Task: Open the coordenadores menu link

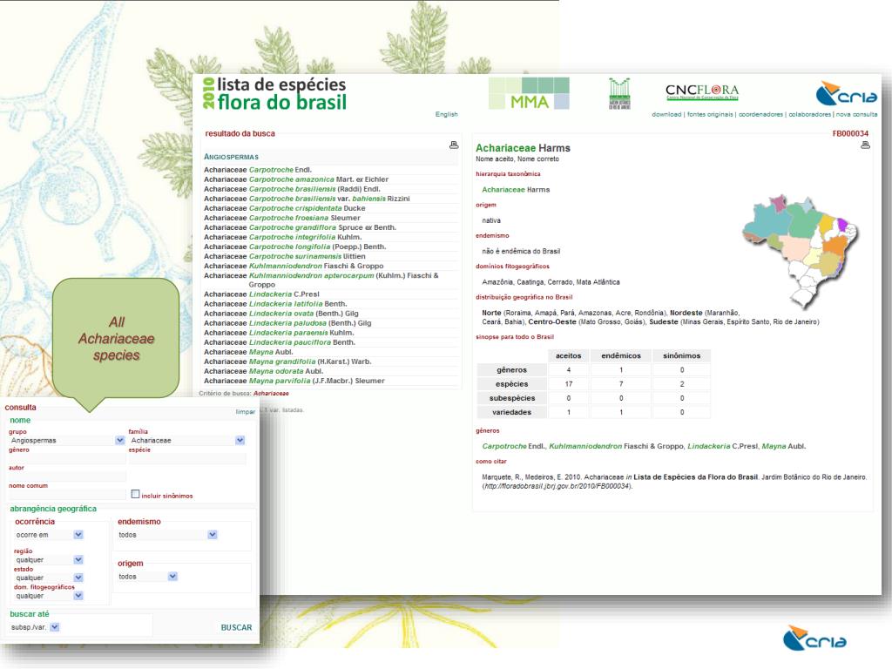Action: point(760,114)
